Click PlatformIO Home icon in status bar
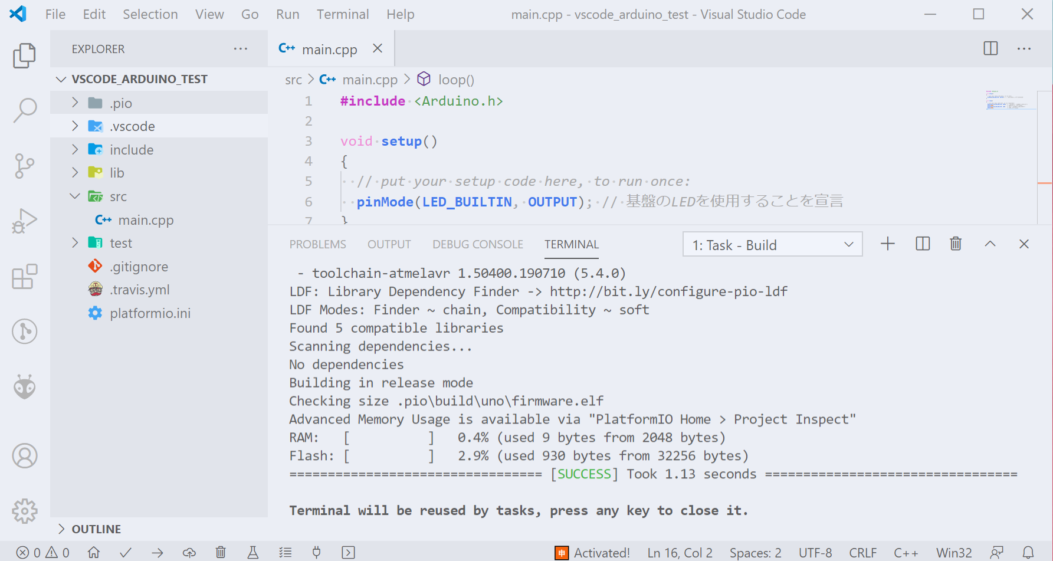This screenshot has height=561, width=1053. tap(94, 552)
